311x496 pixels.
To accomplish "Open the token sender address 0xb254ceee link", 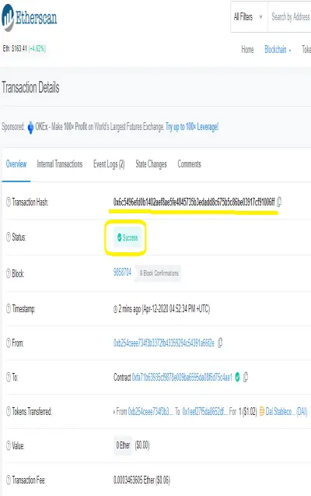I will tap(150, 412).
